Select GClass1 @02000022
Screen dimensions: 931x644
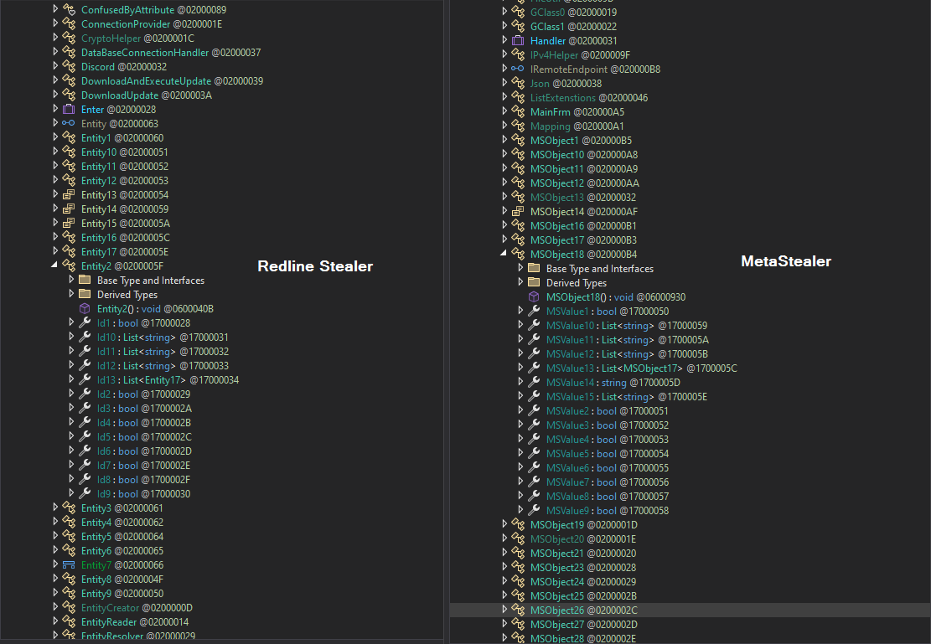(x=573, y=27)
